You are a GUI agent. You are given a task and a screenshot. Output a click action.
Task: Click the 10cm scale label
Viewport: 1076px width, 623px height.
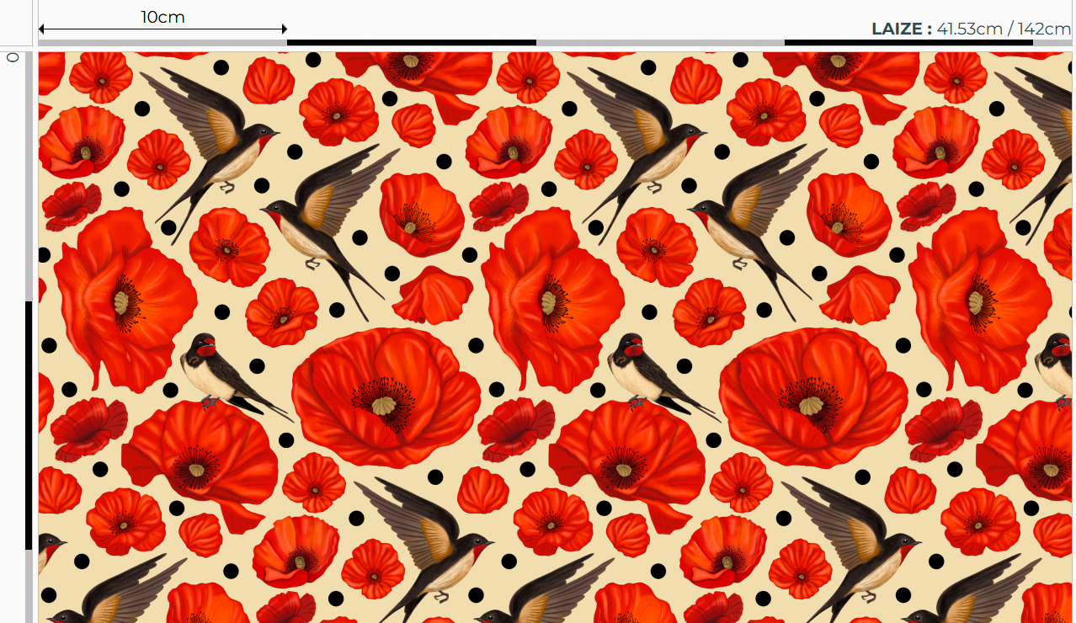(162, 17)
